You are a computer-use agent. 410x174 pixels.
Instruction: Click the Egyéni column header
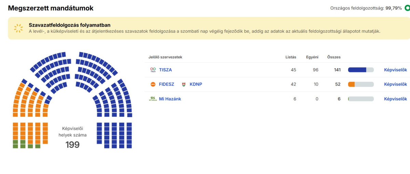(x=312, y=57)
